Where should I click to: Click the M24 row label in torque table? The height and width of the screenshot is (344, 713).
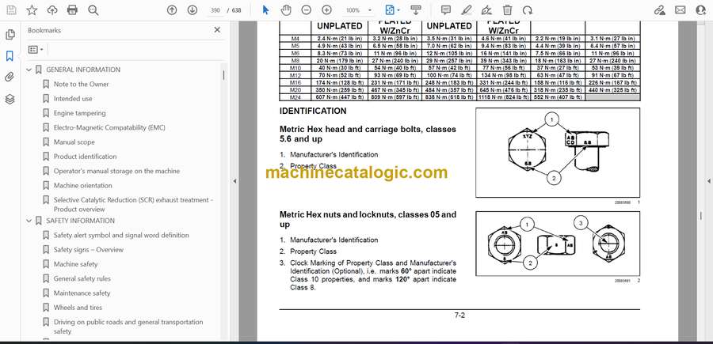pyautogui.click(x=295, y=97)
